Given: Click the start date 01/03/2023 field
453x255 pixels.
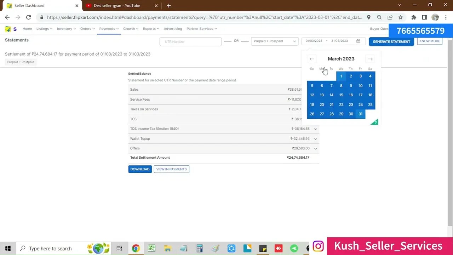Looking at the screenshot, I should click(314, 41).
